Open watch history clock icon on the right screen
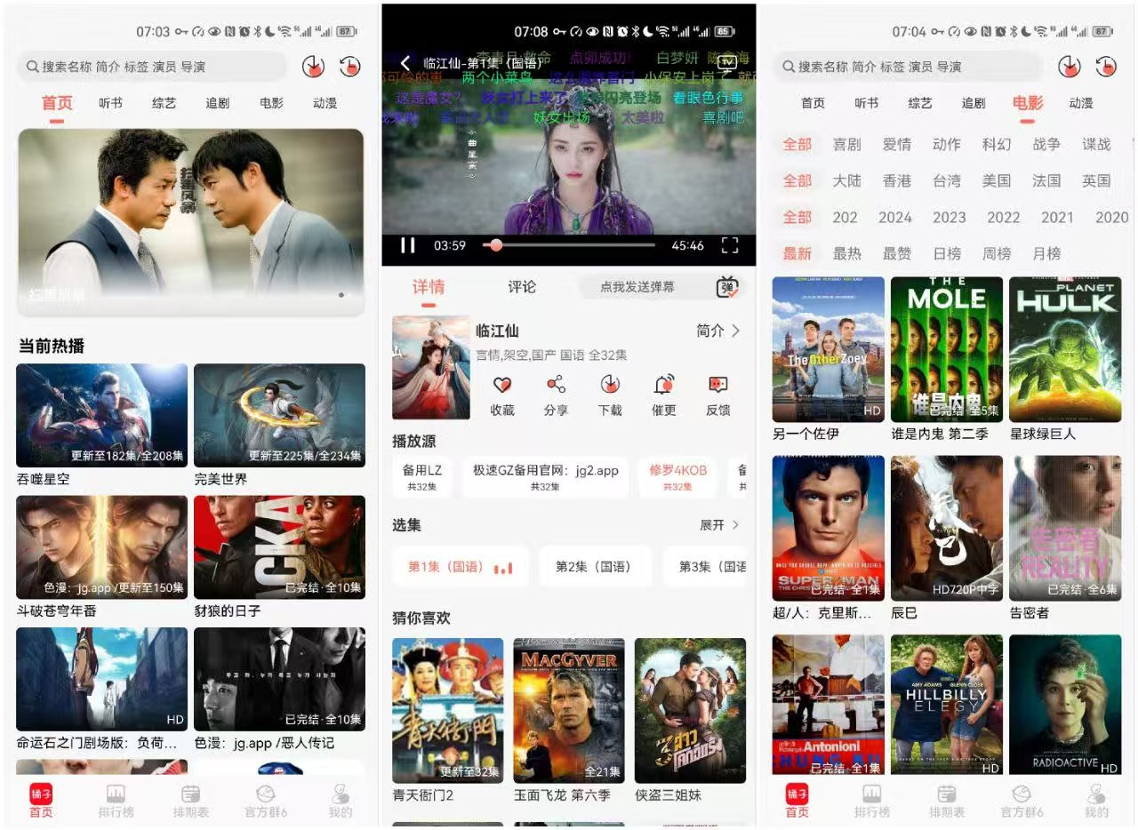1138x830 pixels. point(1105,67)
